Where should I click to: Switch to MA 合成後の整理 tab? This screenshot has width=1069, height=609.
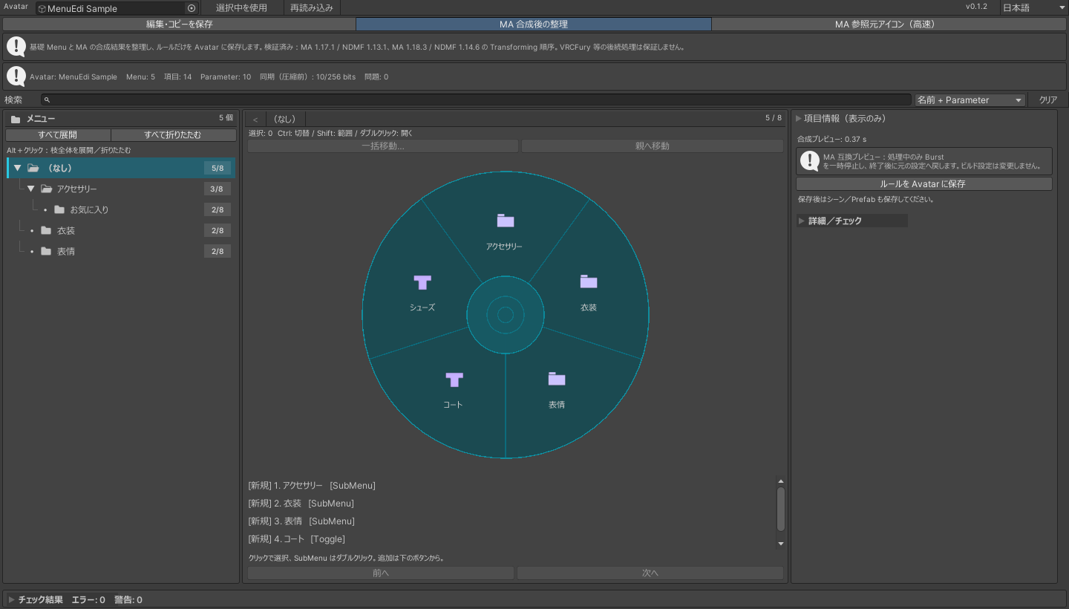pyautogui.click(x=534, y=24)
